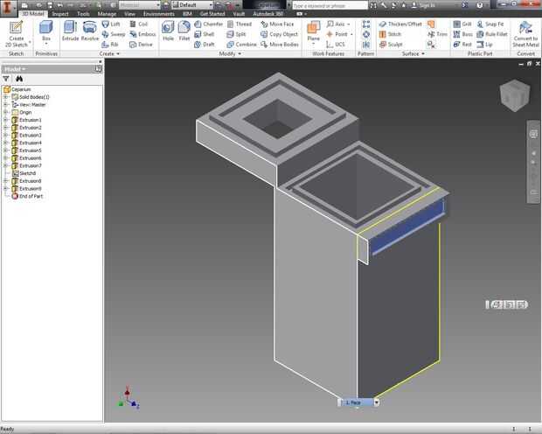
Task: Expand the Extrusion1 feature node
Action: point(5,120)
